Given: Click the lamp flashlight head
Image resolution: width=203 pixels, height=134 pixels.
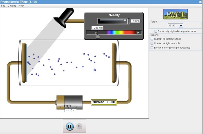Looking at the screenshot, I should click(x=64, y=18).
